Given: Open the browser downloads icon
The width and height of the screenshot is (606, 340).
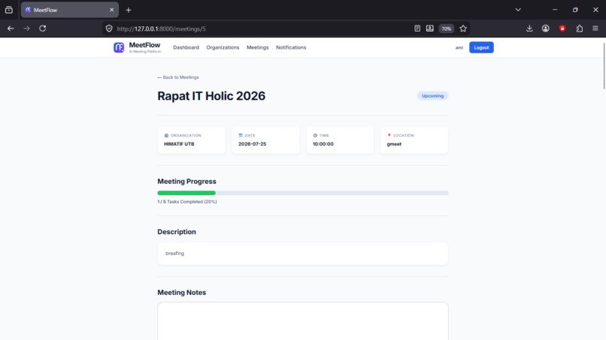Looking at the screenshot, I should (x=529, y=29).
